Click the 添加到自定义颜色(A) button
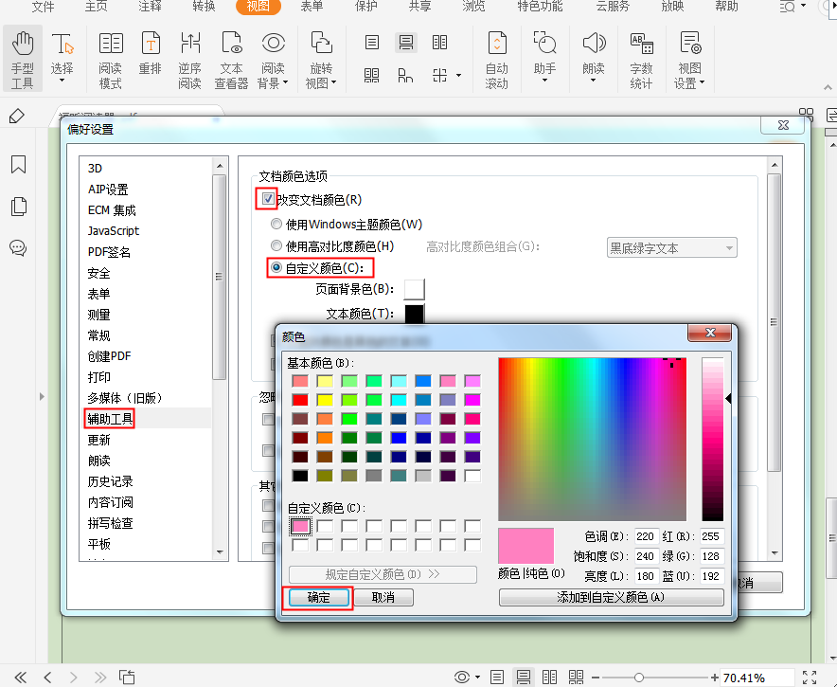The image size is (837, 687). (611, 597)
